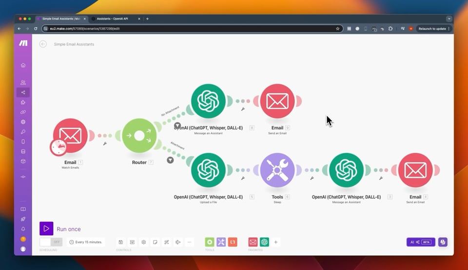Click the OpenAI favorite icon in toolbar
The height and width of the screenshot is (270, 468).
[264, 242]
